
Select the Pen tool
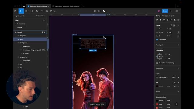(x=37, y=11)
